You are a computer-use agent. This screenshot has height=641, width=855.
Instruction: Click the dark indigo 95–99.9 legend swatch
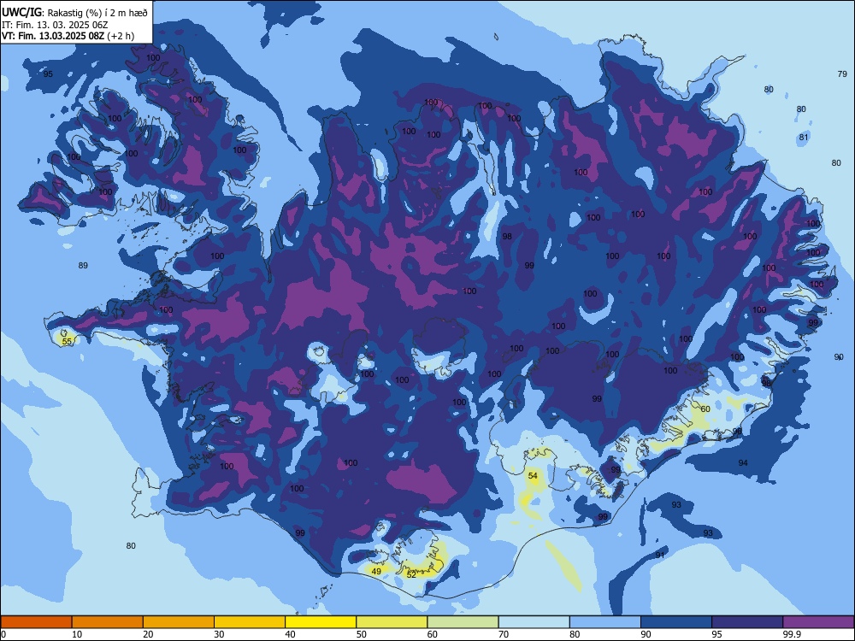pos(747,622)
